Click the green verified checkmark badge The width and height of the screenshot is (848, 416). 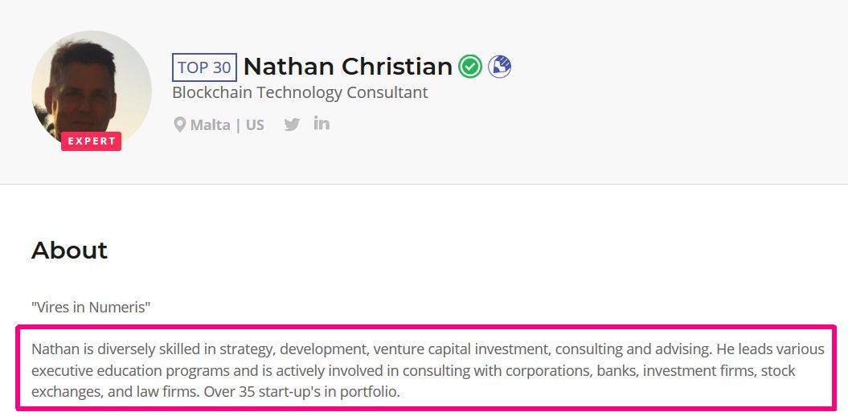[x=470, y=67]
